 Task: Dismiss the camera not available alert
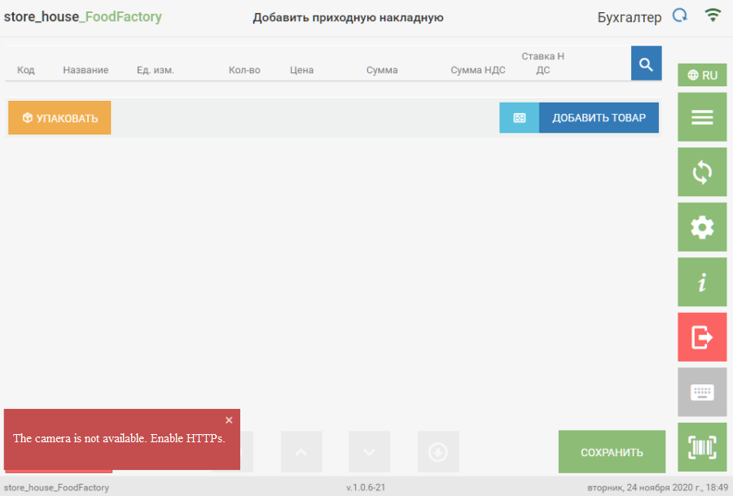pos(229,420)
